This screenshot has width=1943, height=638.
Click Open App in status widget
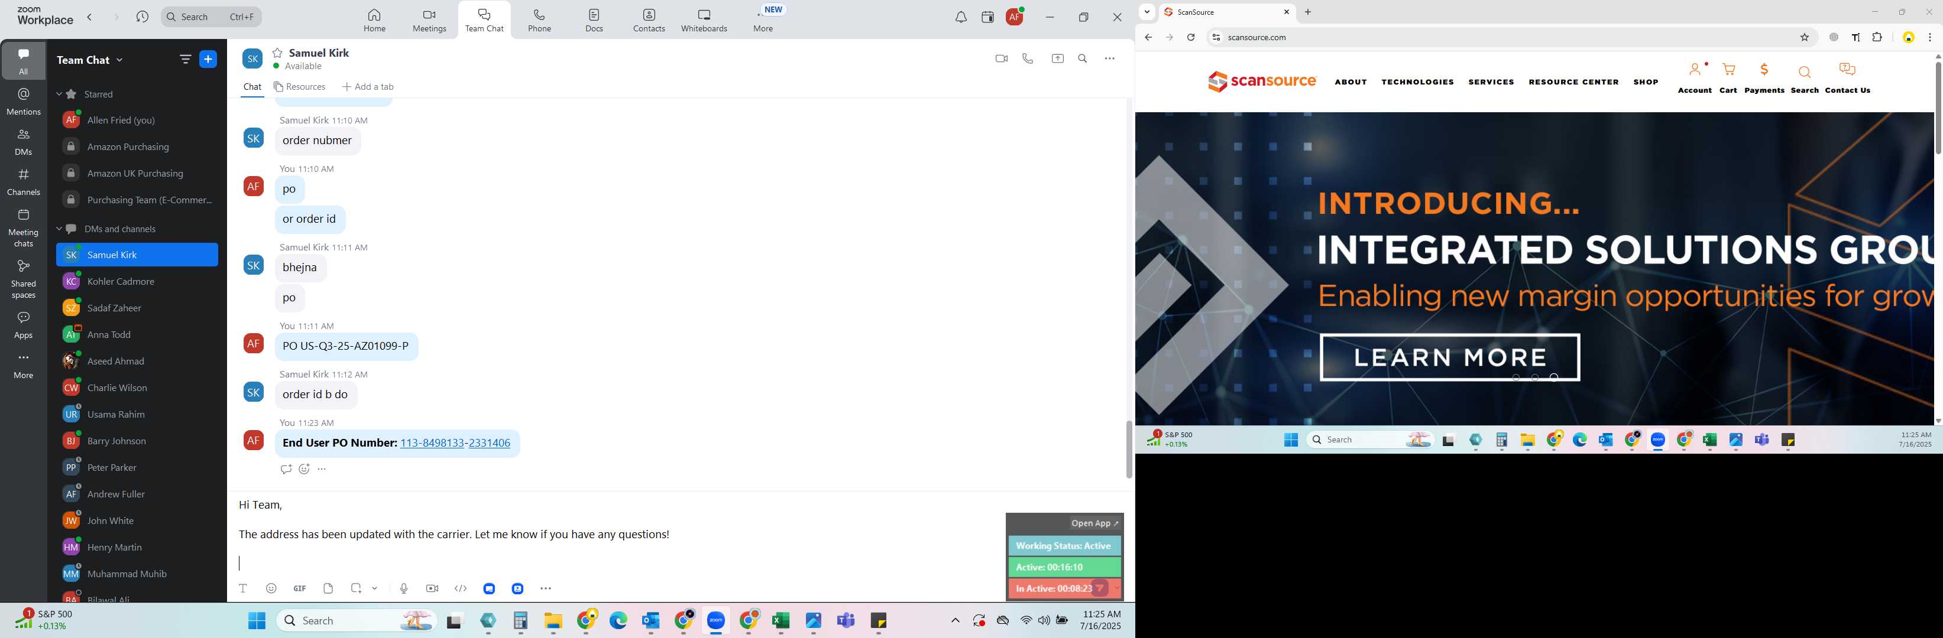point(1095,523)
